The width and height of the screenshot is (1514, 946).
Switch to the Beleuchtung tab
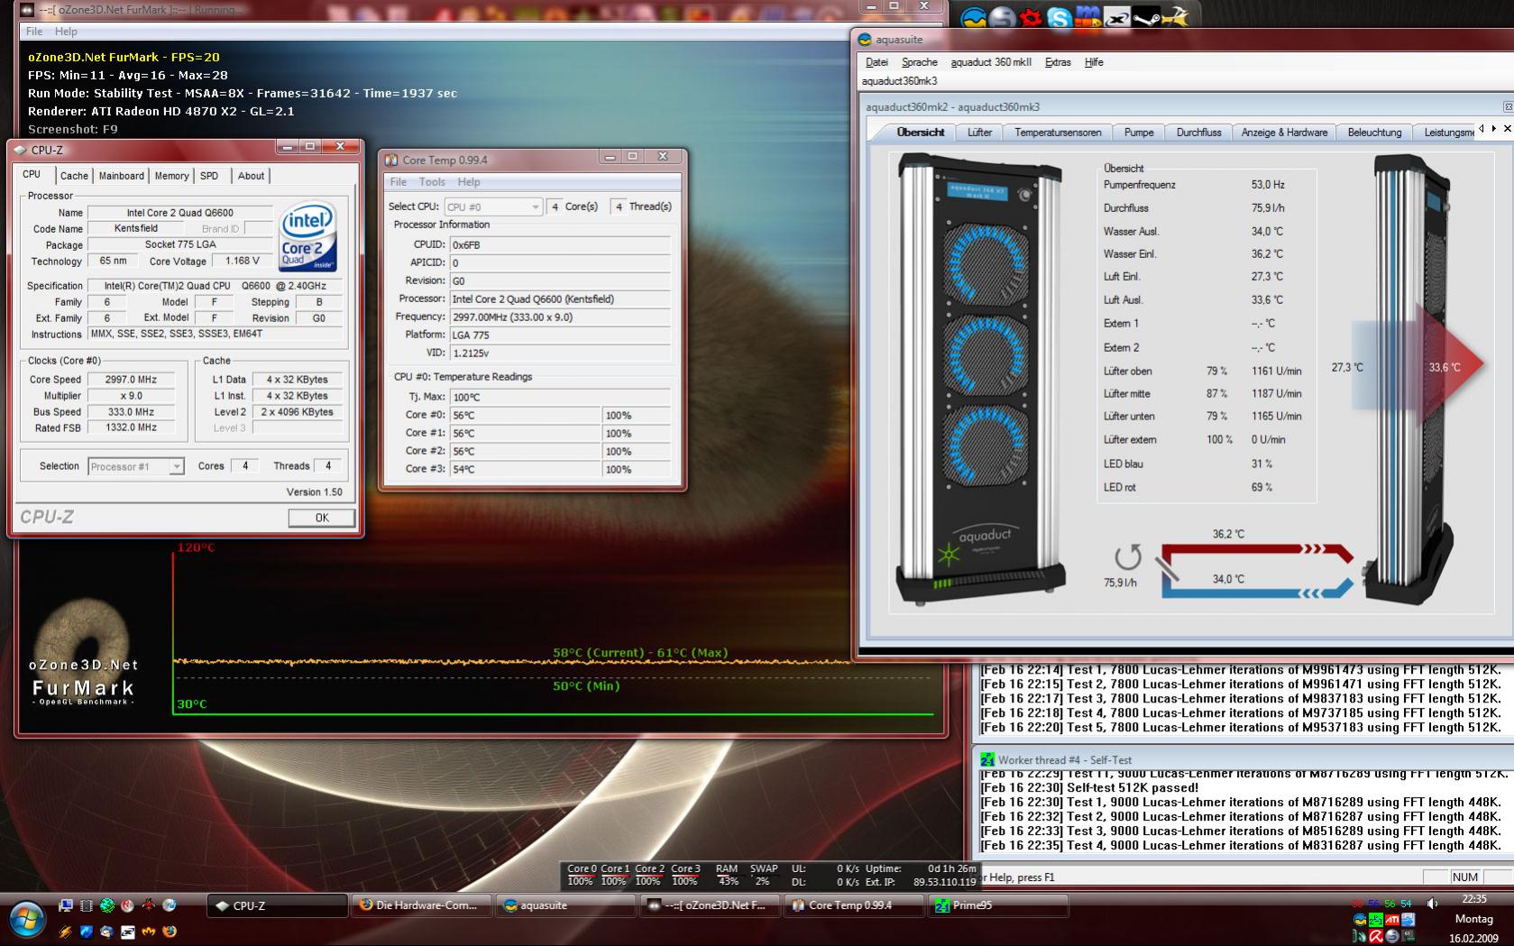click(x=1374, y=133)
